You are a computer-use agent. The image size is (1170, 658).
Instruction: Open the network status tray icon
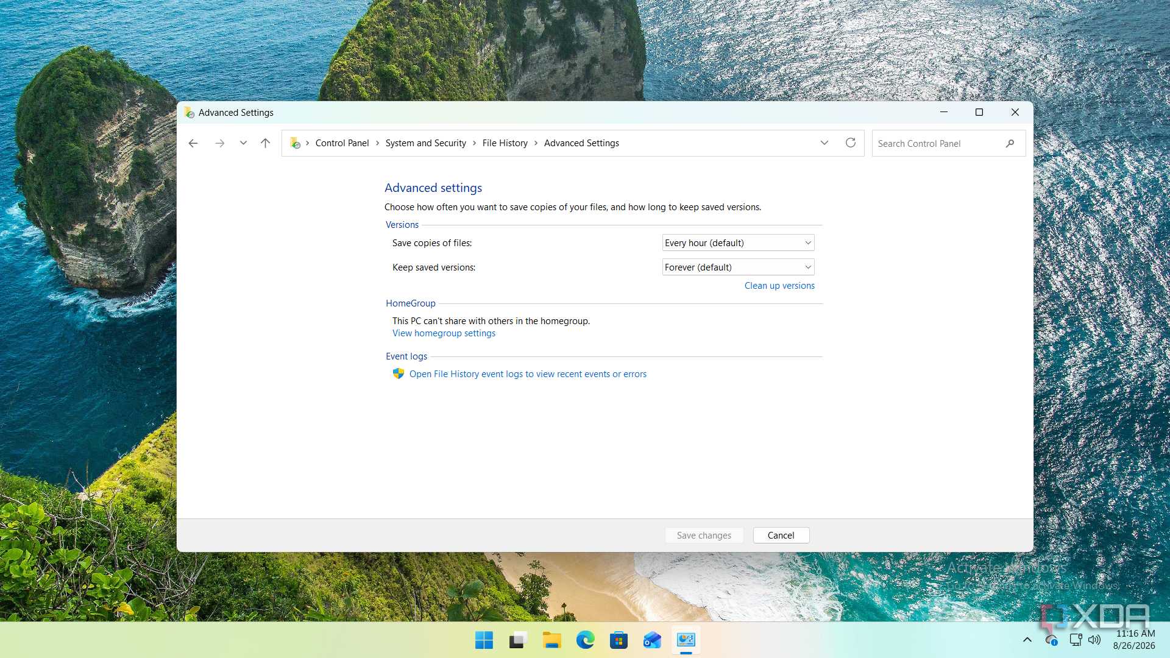[1076, 640]
